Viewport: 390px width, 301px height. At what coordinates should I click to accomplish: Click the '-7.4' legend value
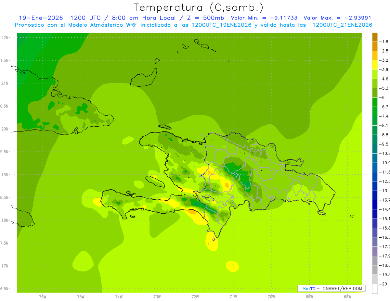[x=384, y=116]
